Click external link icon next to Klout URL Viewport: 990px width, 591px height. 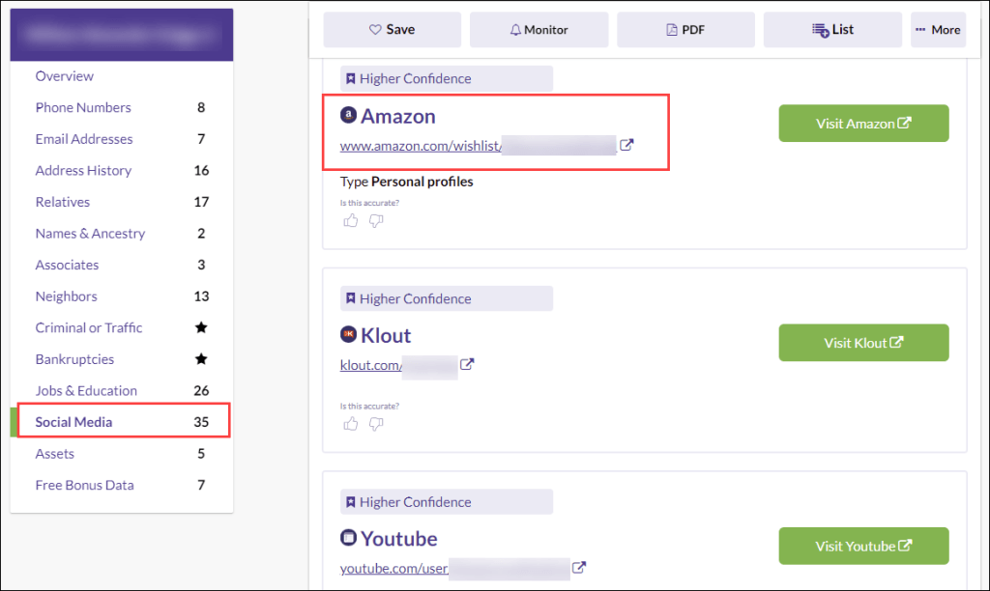click(x=467, y=365)
